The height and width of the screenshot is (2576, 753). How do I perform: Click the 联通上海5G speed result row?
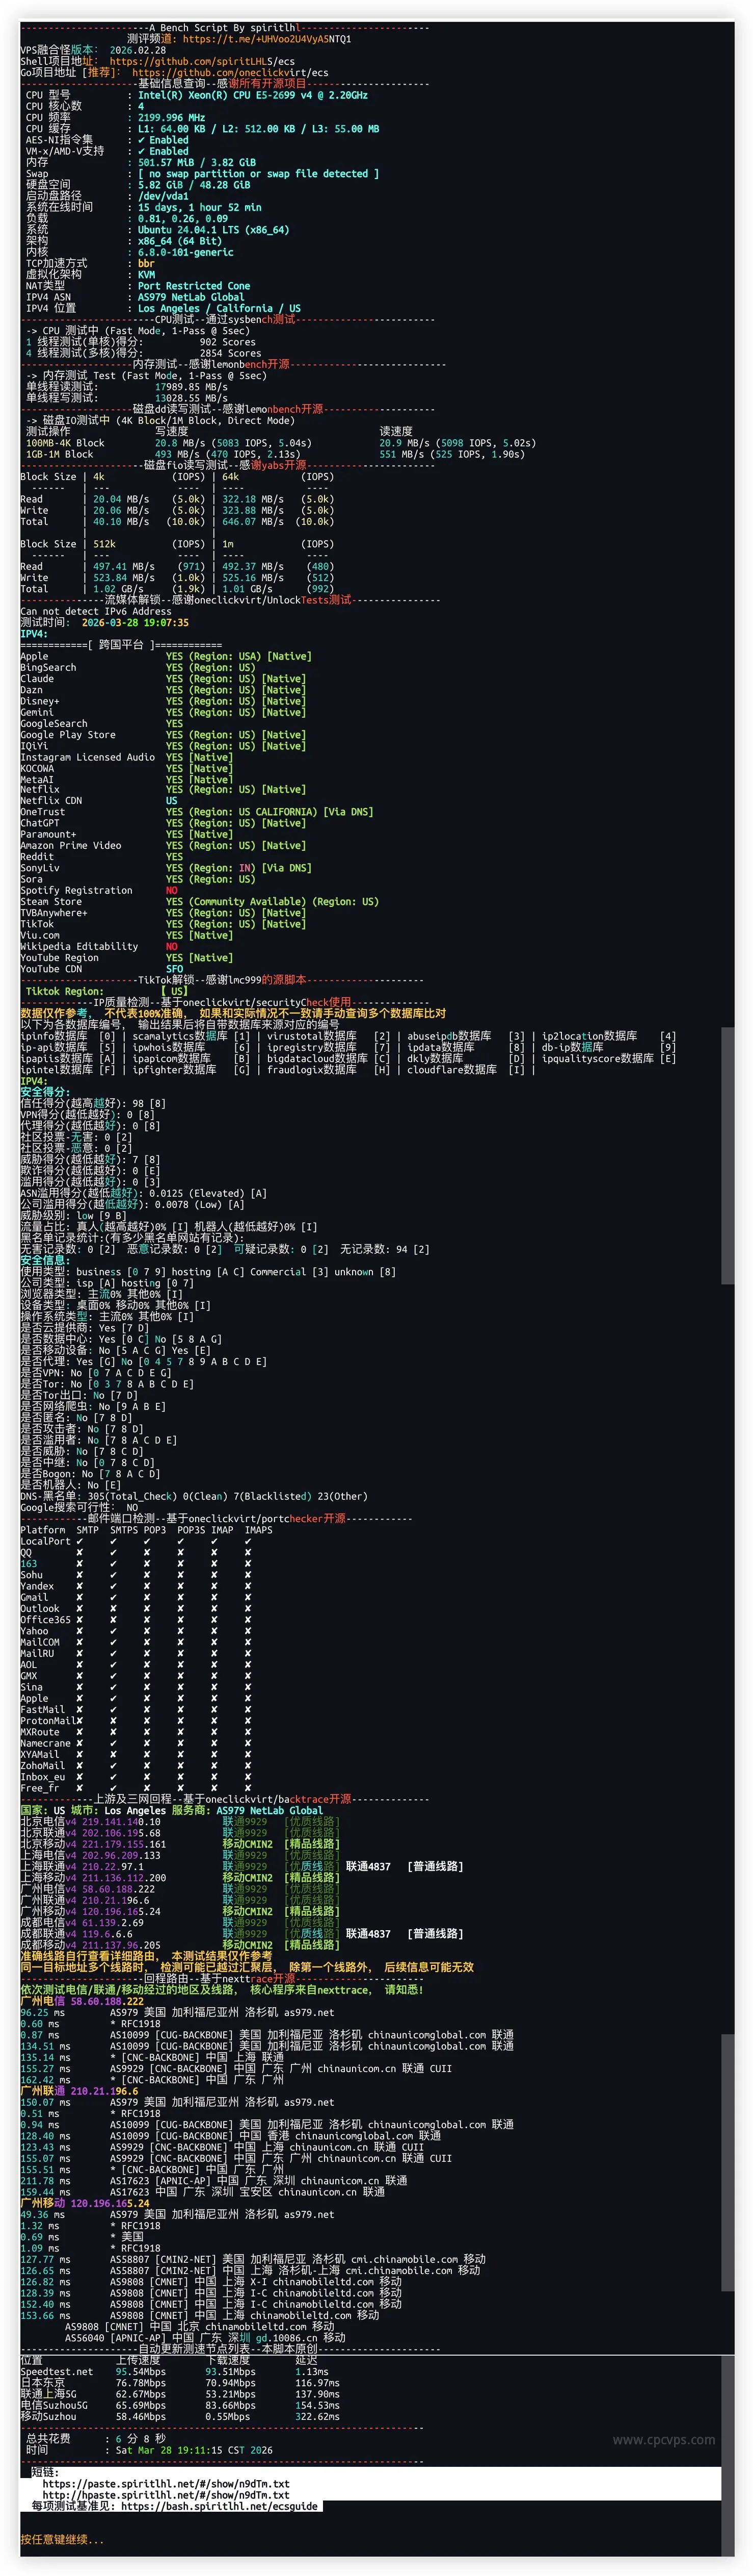click(x=180, y=2393)
